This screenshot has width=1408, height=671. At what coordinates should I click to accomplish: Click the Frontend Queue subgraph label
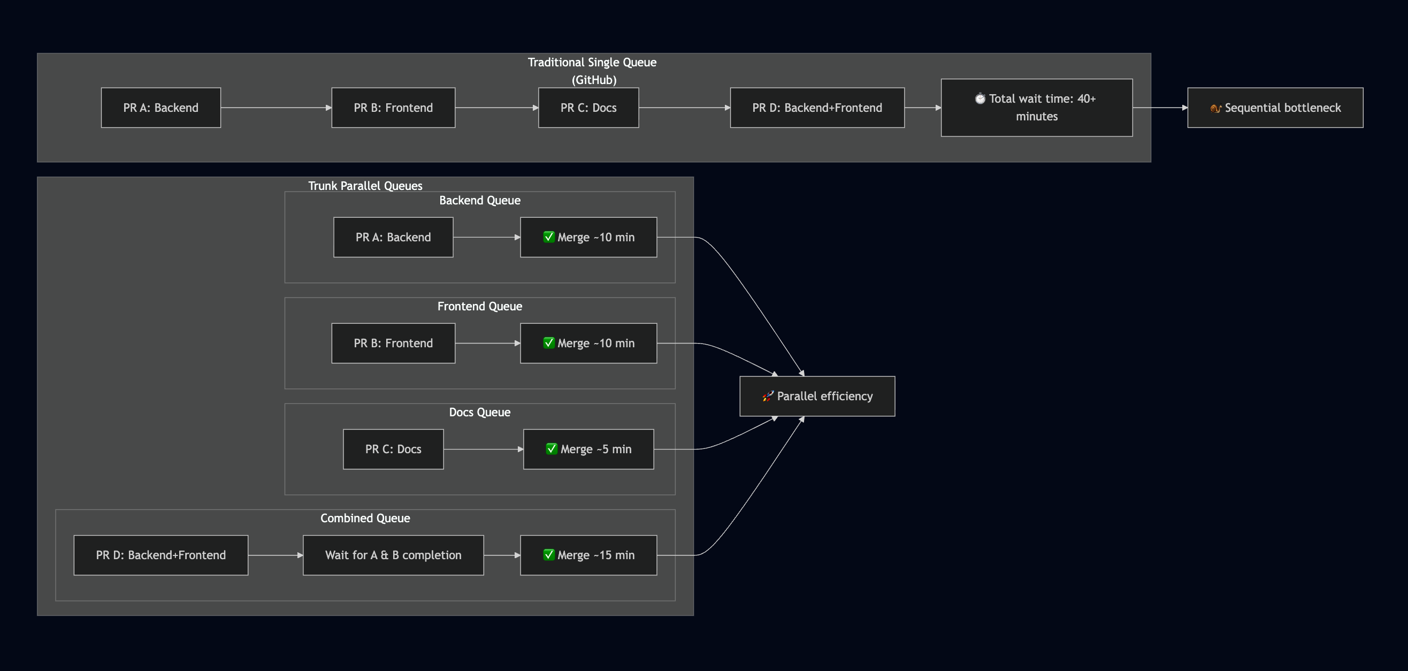(x=479, y=306)
